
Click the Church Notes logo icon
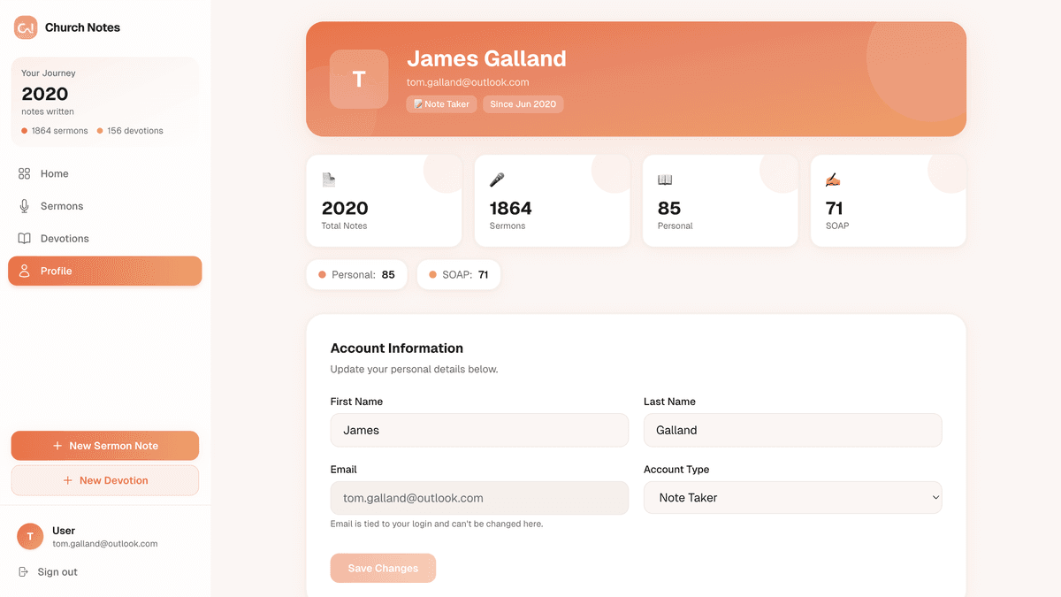coord(25,27)
